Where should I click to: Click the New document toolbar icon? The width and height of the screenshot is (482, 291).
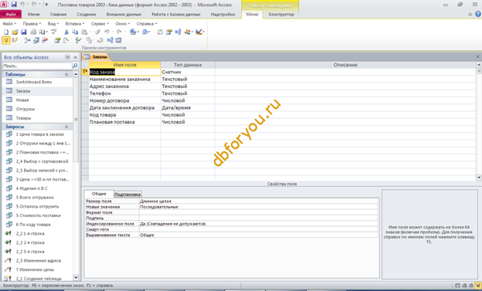pyautogui.click(x=6, y=32)
